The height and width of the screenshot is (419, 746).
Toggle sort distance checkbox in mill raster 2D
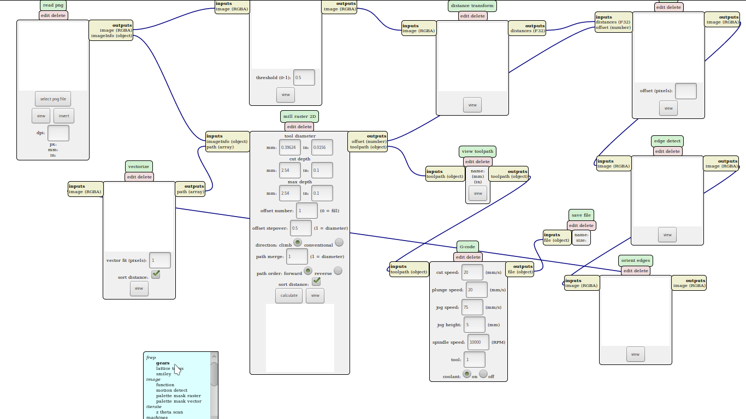[316, 281]
